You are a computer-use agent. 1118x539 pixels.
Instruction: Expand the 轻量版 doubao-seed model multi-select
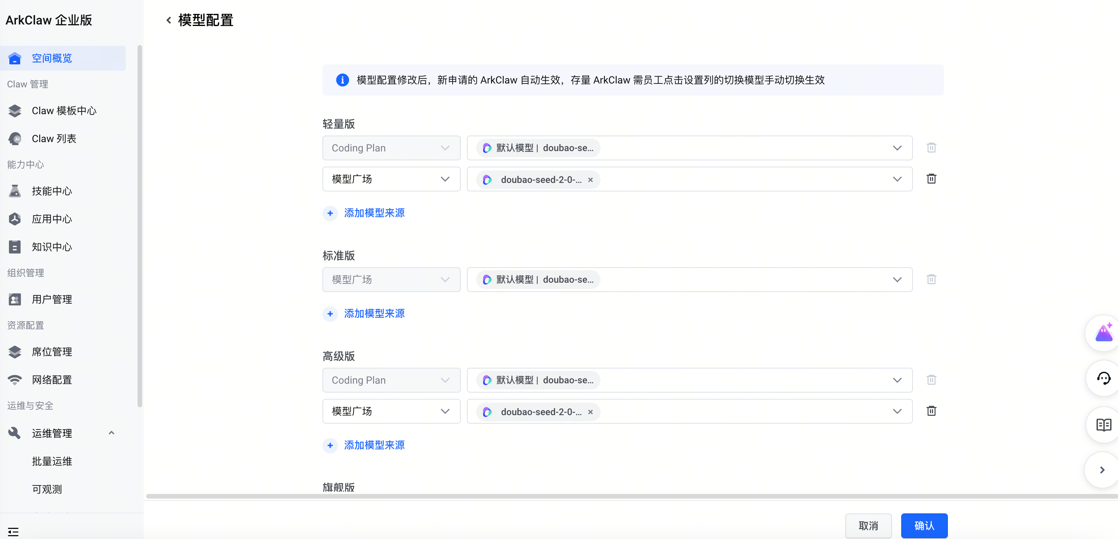[689, 179]
